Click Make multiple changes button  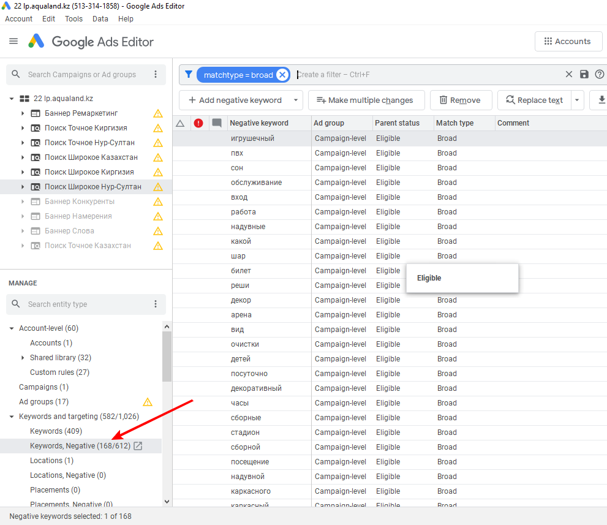click(x=366, y=100)
